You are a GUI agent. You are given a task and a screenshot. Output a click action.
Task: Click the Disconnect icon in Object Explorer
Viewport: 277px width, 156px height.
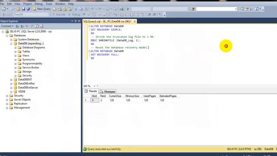(x=22, y=26)
